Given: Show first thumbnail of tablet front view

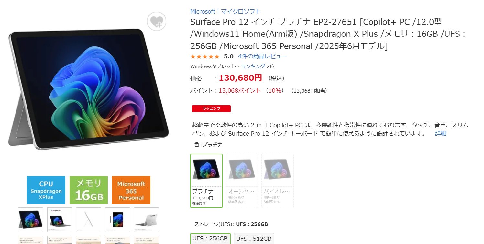Looking at the screenshot, I should point(30,219).
